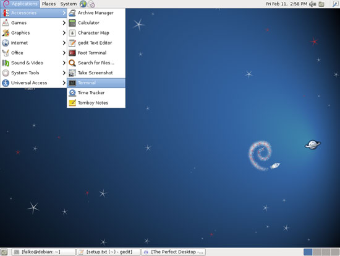Open the Places menu in the top panel
Screen dimensions: 340x256
tap(49, 4)
